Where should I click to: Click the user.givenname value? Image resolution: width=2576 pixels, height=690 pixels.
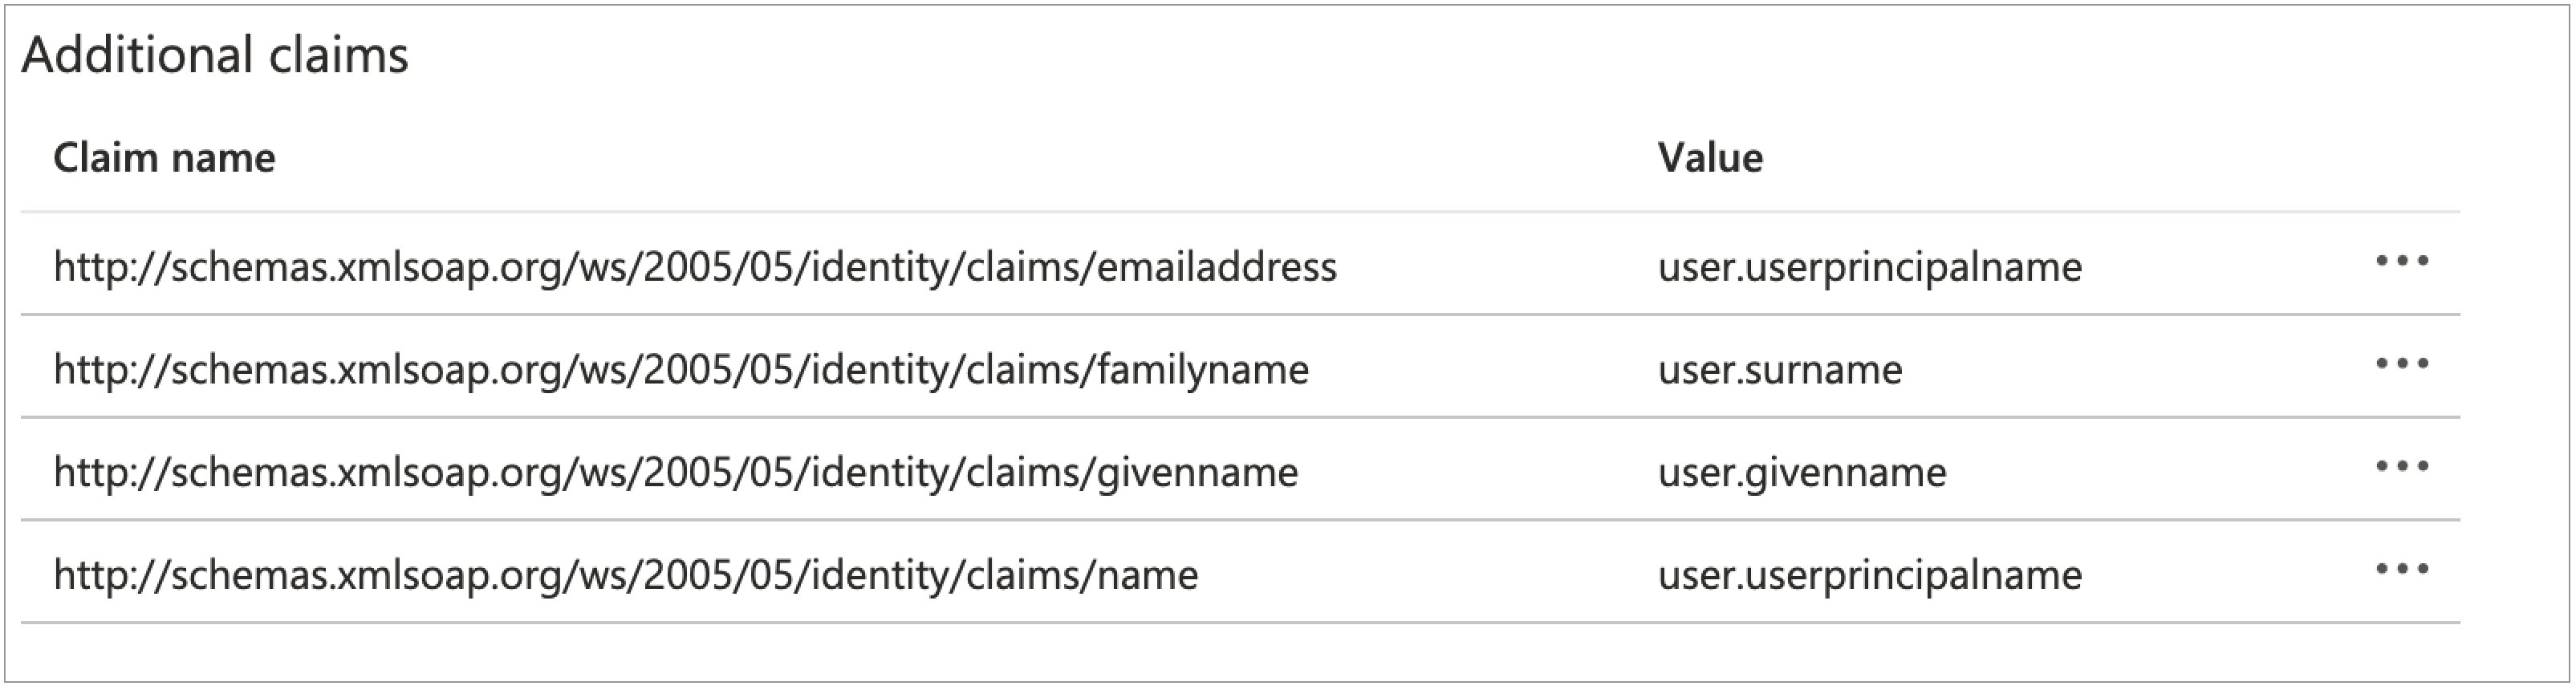click(x=1802, y=472)
